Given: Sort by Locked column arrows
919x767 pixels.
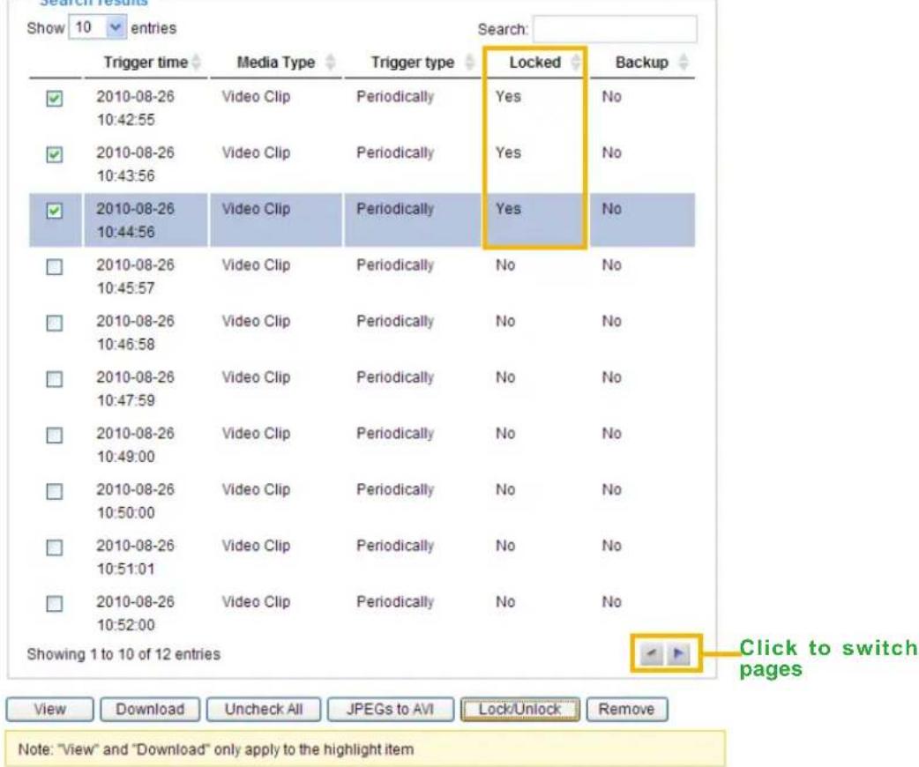Looking at the screenshot, I should pyautogui.click(x=576, y=62).
